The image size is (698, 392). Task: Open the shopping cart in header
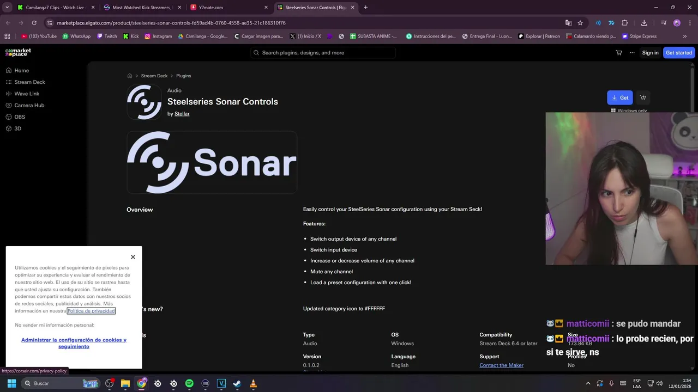point(618,53)
